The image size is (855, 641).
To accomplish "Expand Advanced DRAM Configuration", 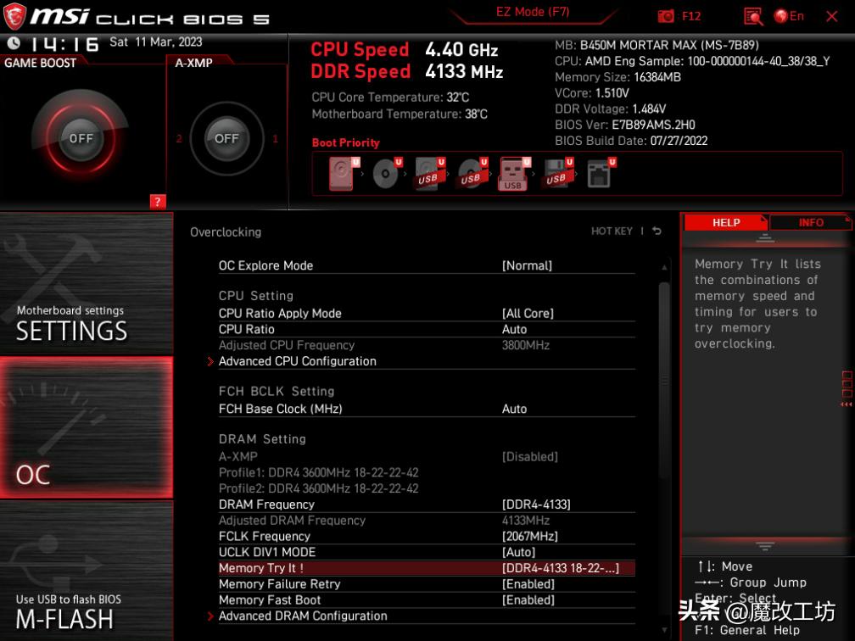I will pos(303,616).
